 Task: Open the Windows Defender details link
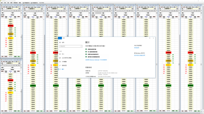coord(96,60)
